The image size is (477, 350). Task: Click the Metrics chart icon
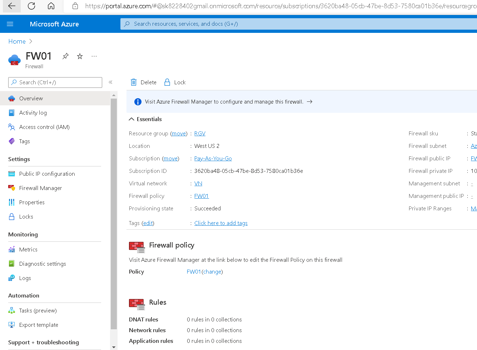11,249
